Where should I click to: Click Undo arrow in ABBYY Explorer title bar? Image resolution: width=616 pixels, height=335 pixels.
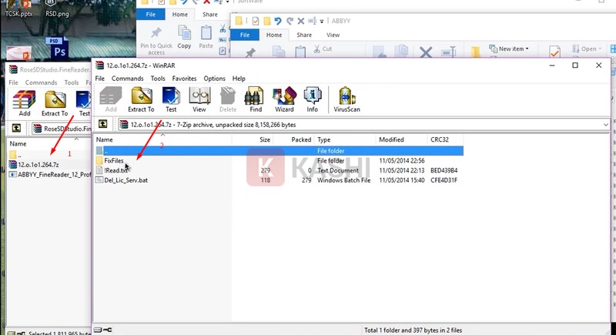pyautogui.click(x=278, y=21)
